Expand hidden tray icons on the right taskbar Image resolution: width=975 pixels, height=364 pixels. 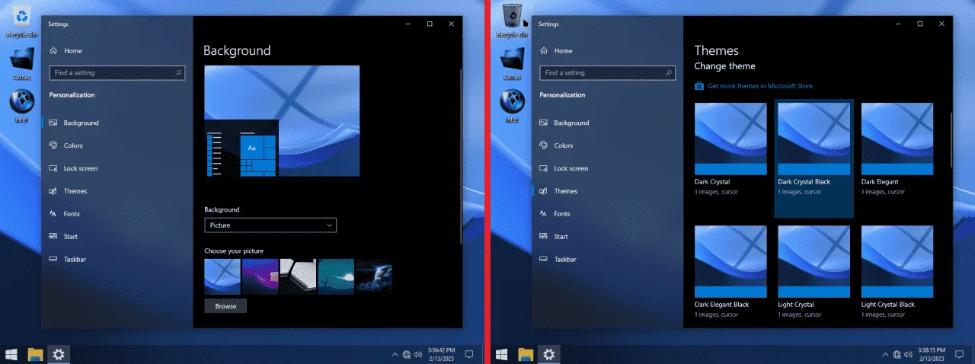[885, 354]
